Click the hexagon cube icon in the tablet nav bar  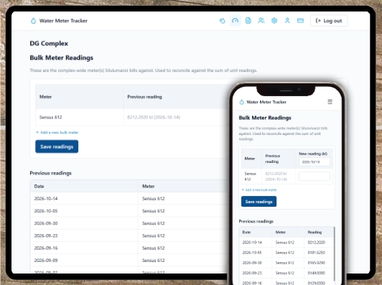point(274,21)
